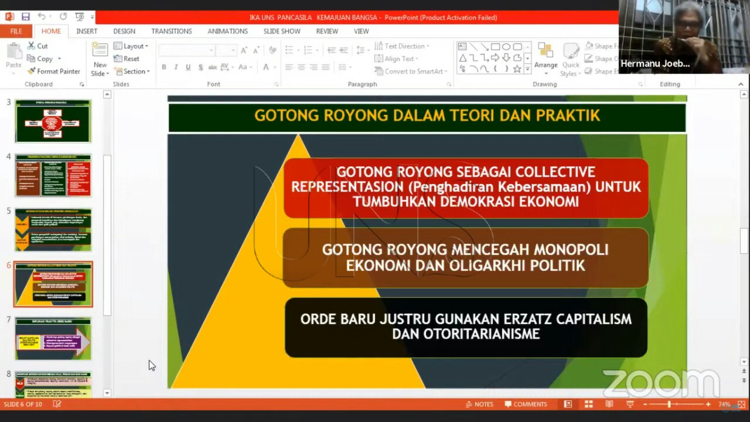Go to the SLIDE SHOW tab
Viewport: 750px width, 422px height.
[x=282, y=31]
